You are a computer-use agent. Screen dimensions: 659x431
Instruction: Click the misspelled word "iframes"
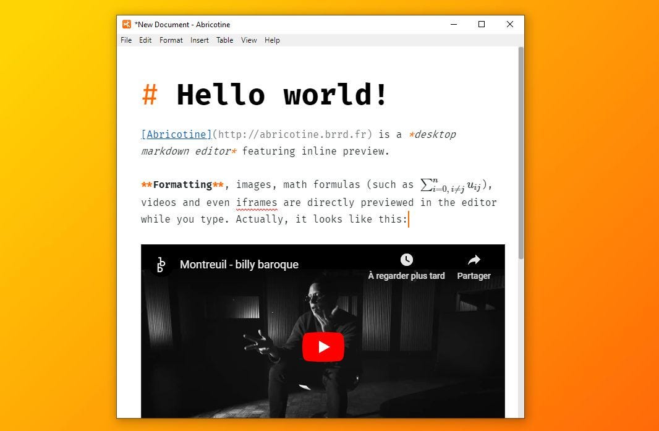coord(257,202)
